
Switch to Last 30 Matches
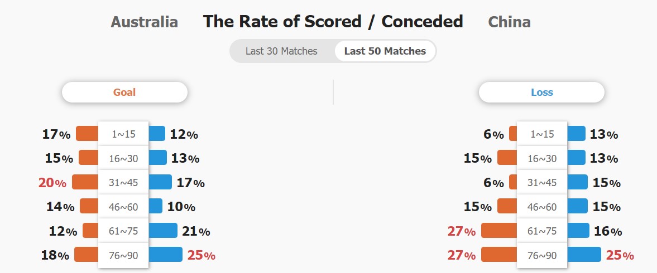tap(281, 51)
